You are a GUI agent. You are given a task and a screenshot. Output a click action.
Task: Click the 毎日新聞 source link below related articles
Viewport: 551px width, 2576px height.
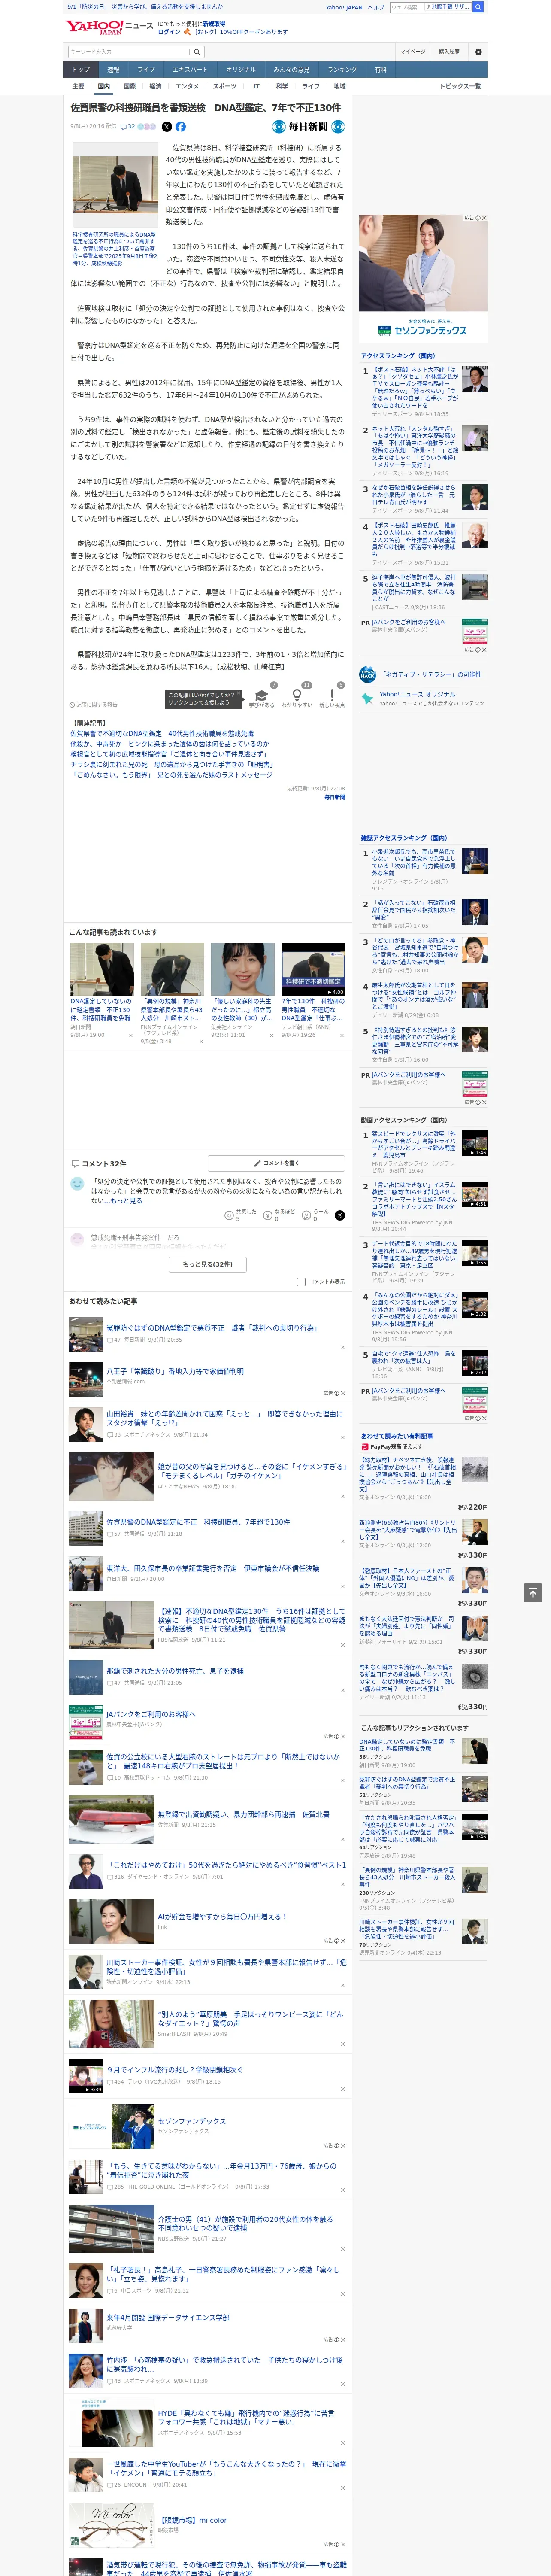(x=334, y=797)
